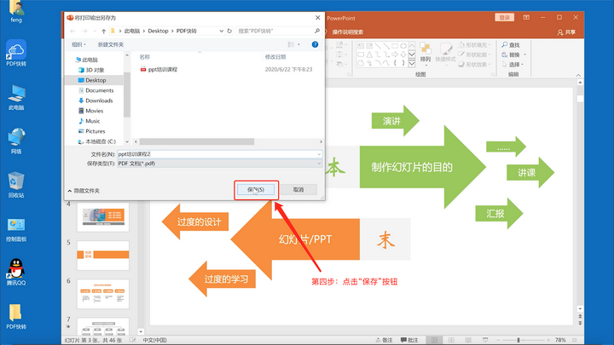Click the zoom slider in status bar
Screen dimensions: 614x345
[x=523, y=340]
